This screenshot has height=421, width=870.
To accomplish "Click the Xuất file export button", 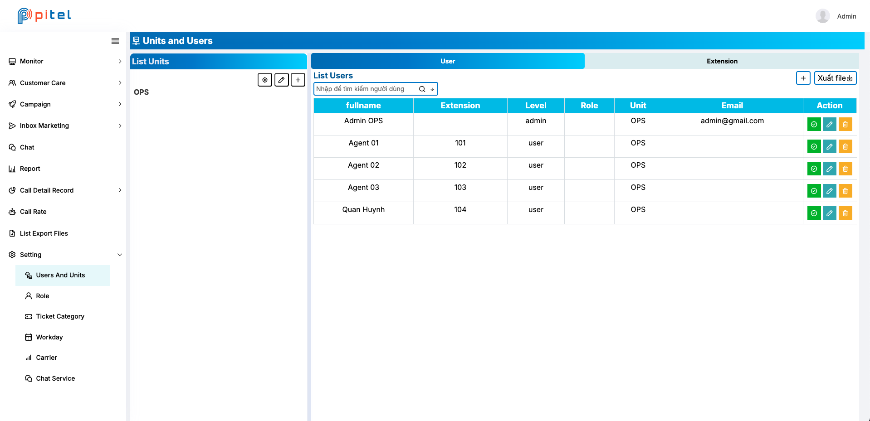I will (835, 78).
